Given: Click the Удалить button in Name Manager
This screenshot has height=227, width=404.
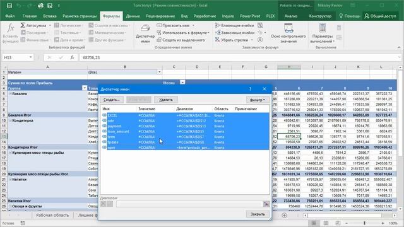Looking at the screenshot, I should (x=165, y=100).
